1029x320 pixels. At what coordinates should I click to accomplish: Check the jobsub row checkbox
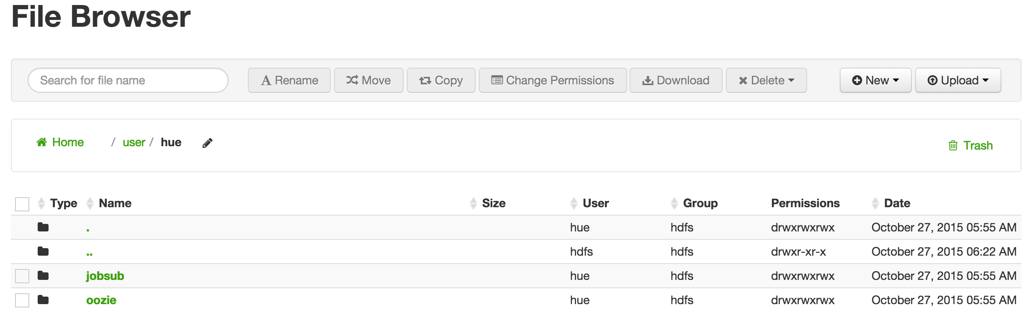(x=22, y=276)
